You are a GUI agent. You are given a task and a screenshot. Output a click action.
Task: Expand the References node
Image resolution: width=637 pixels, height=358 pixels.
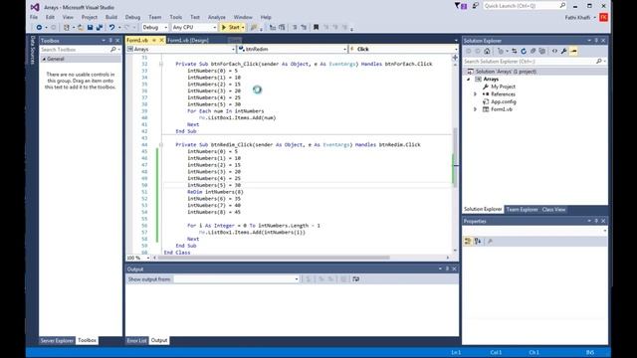click(x=476, y=94)
